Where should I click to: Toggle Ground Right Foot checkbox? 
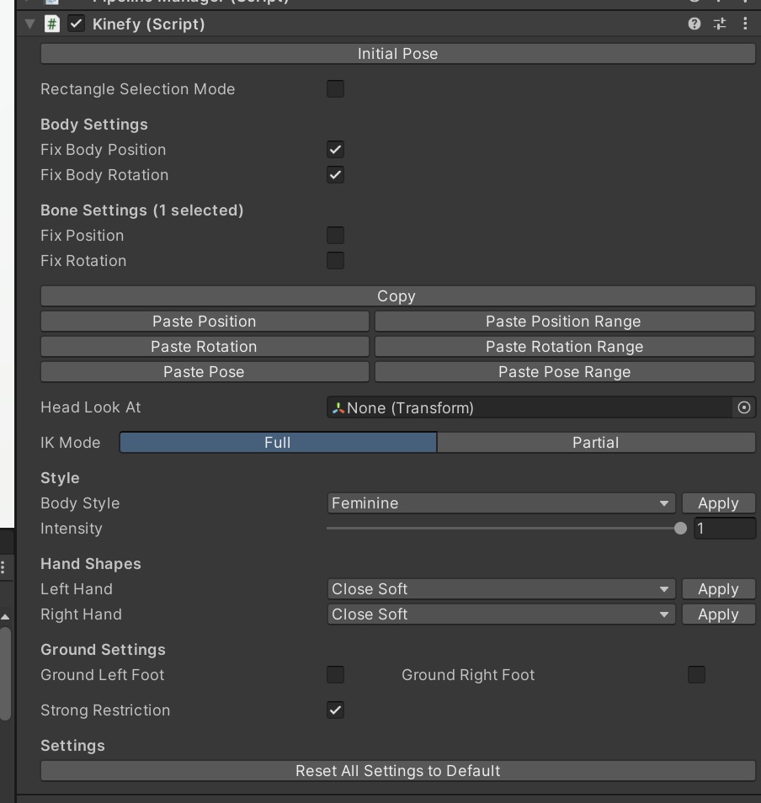pos(696,674)
